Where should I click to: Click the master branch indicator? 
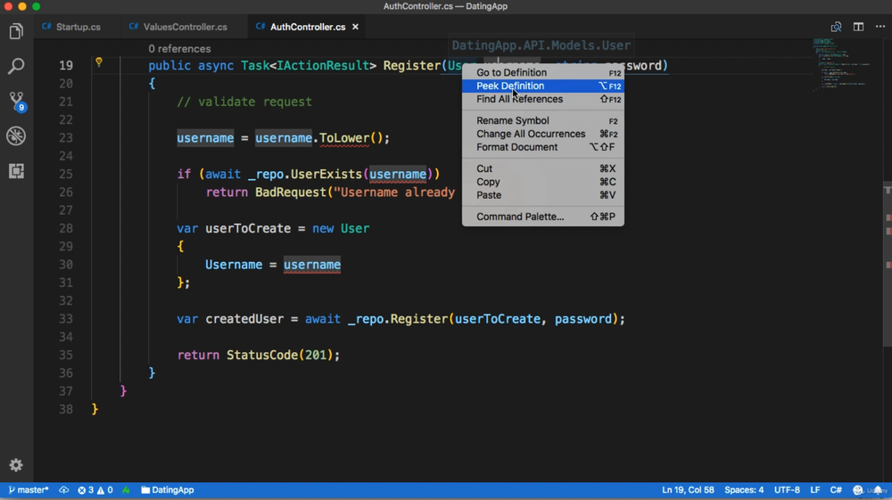[28, 490]
